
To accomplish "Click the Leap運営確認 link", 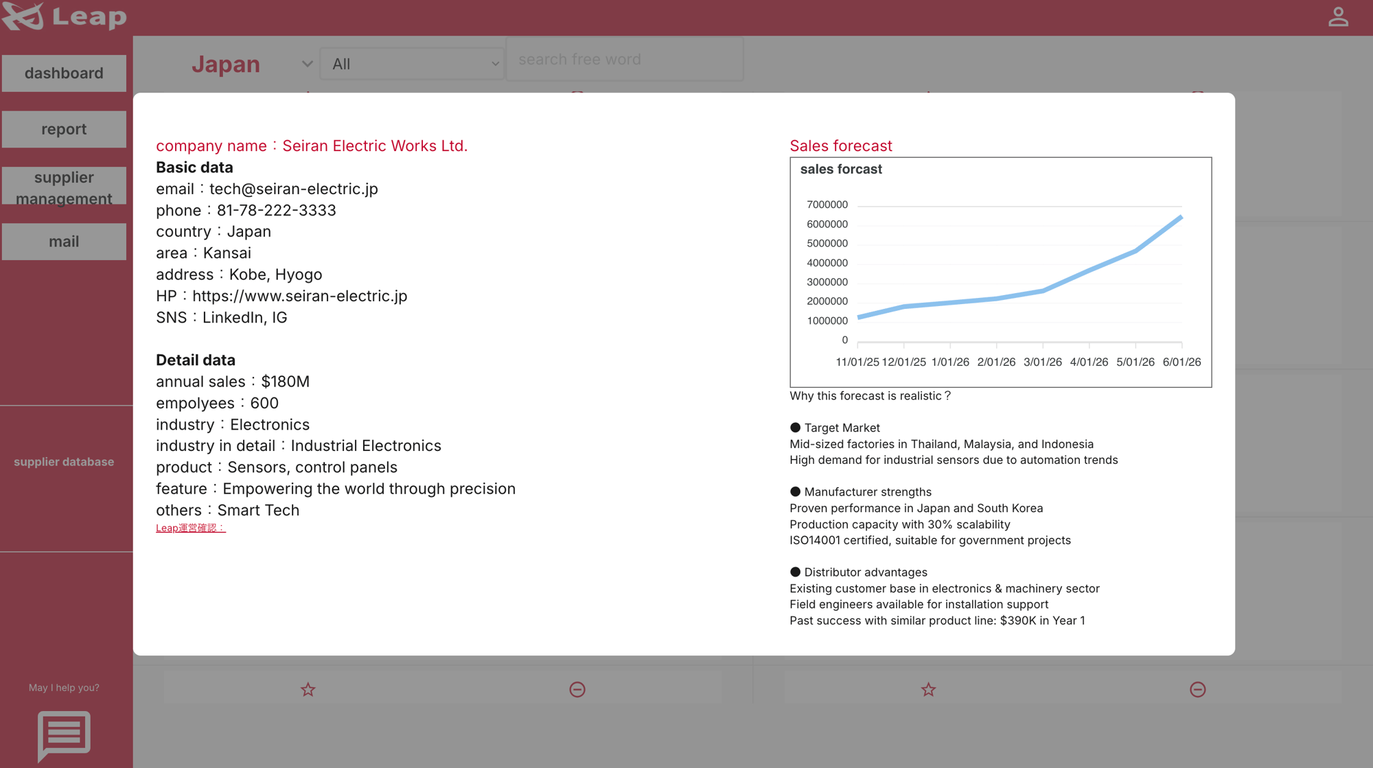I will click(x=190, y=528).
